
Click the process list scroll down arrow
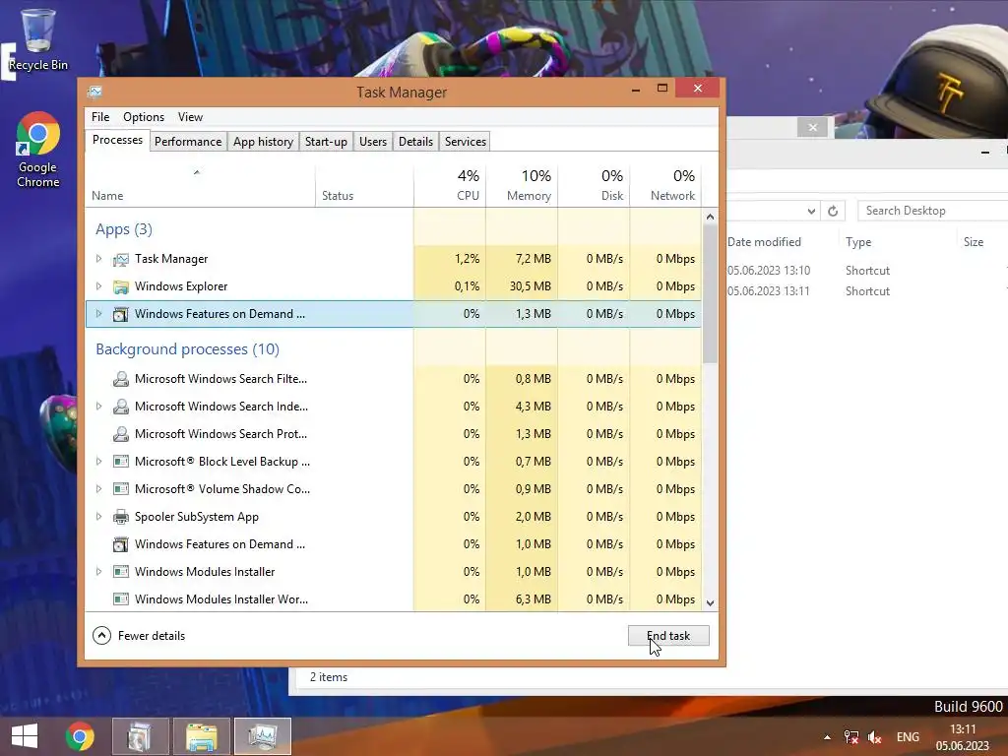tap(710, 603)
